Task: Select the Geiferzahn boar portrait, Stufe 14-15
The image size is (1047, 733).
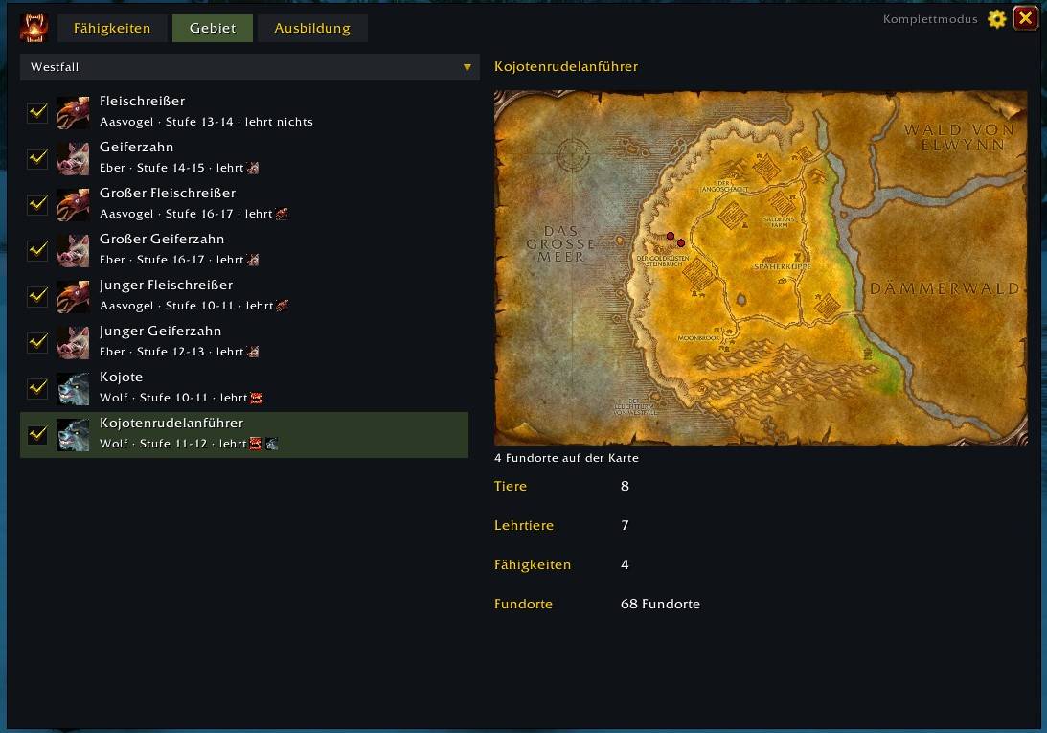Action: coord(73,158)
